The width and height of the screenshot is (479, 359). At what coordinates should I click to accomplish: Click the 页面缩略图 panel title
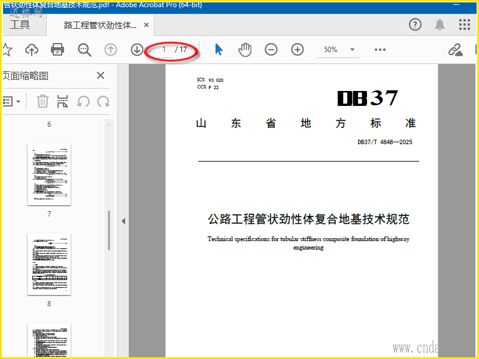pos(25,75)
